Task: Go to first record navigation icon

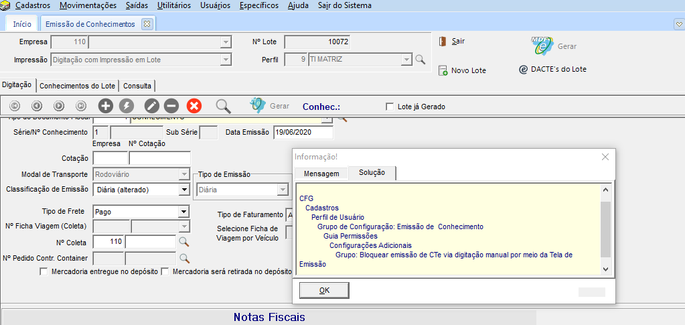Action: click(x=15, y=106)
